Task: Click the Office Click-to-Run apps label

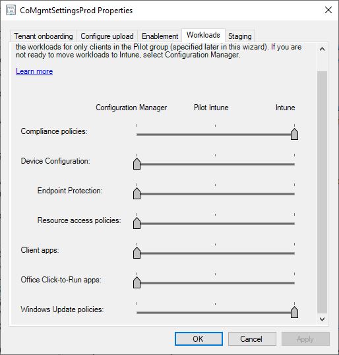Action: (61, 280)
